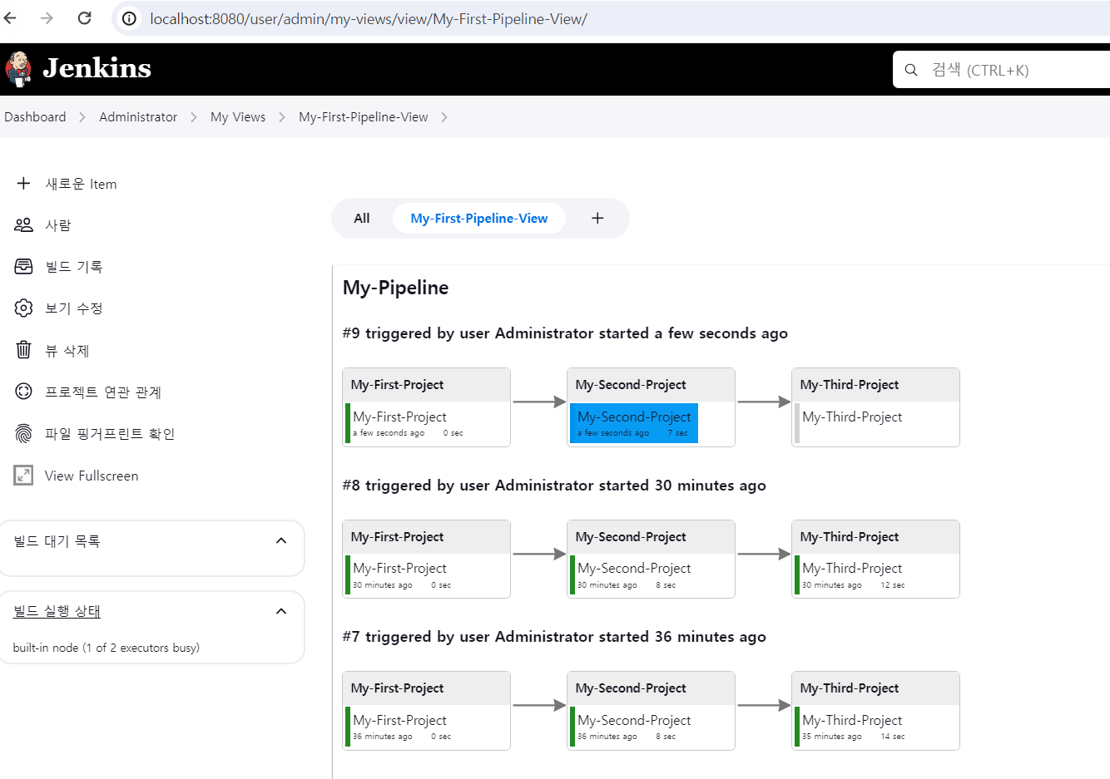Viewport: 1110px width, 779px height.
Task: Click the project relationship icon
Action: [23, 392]
